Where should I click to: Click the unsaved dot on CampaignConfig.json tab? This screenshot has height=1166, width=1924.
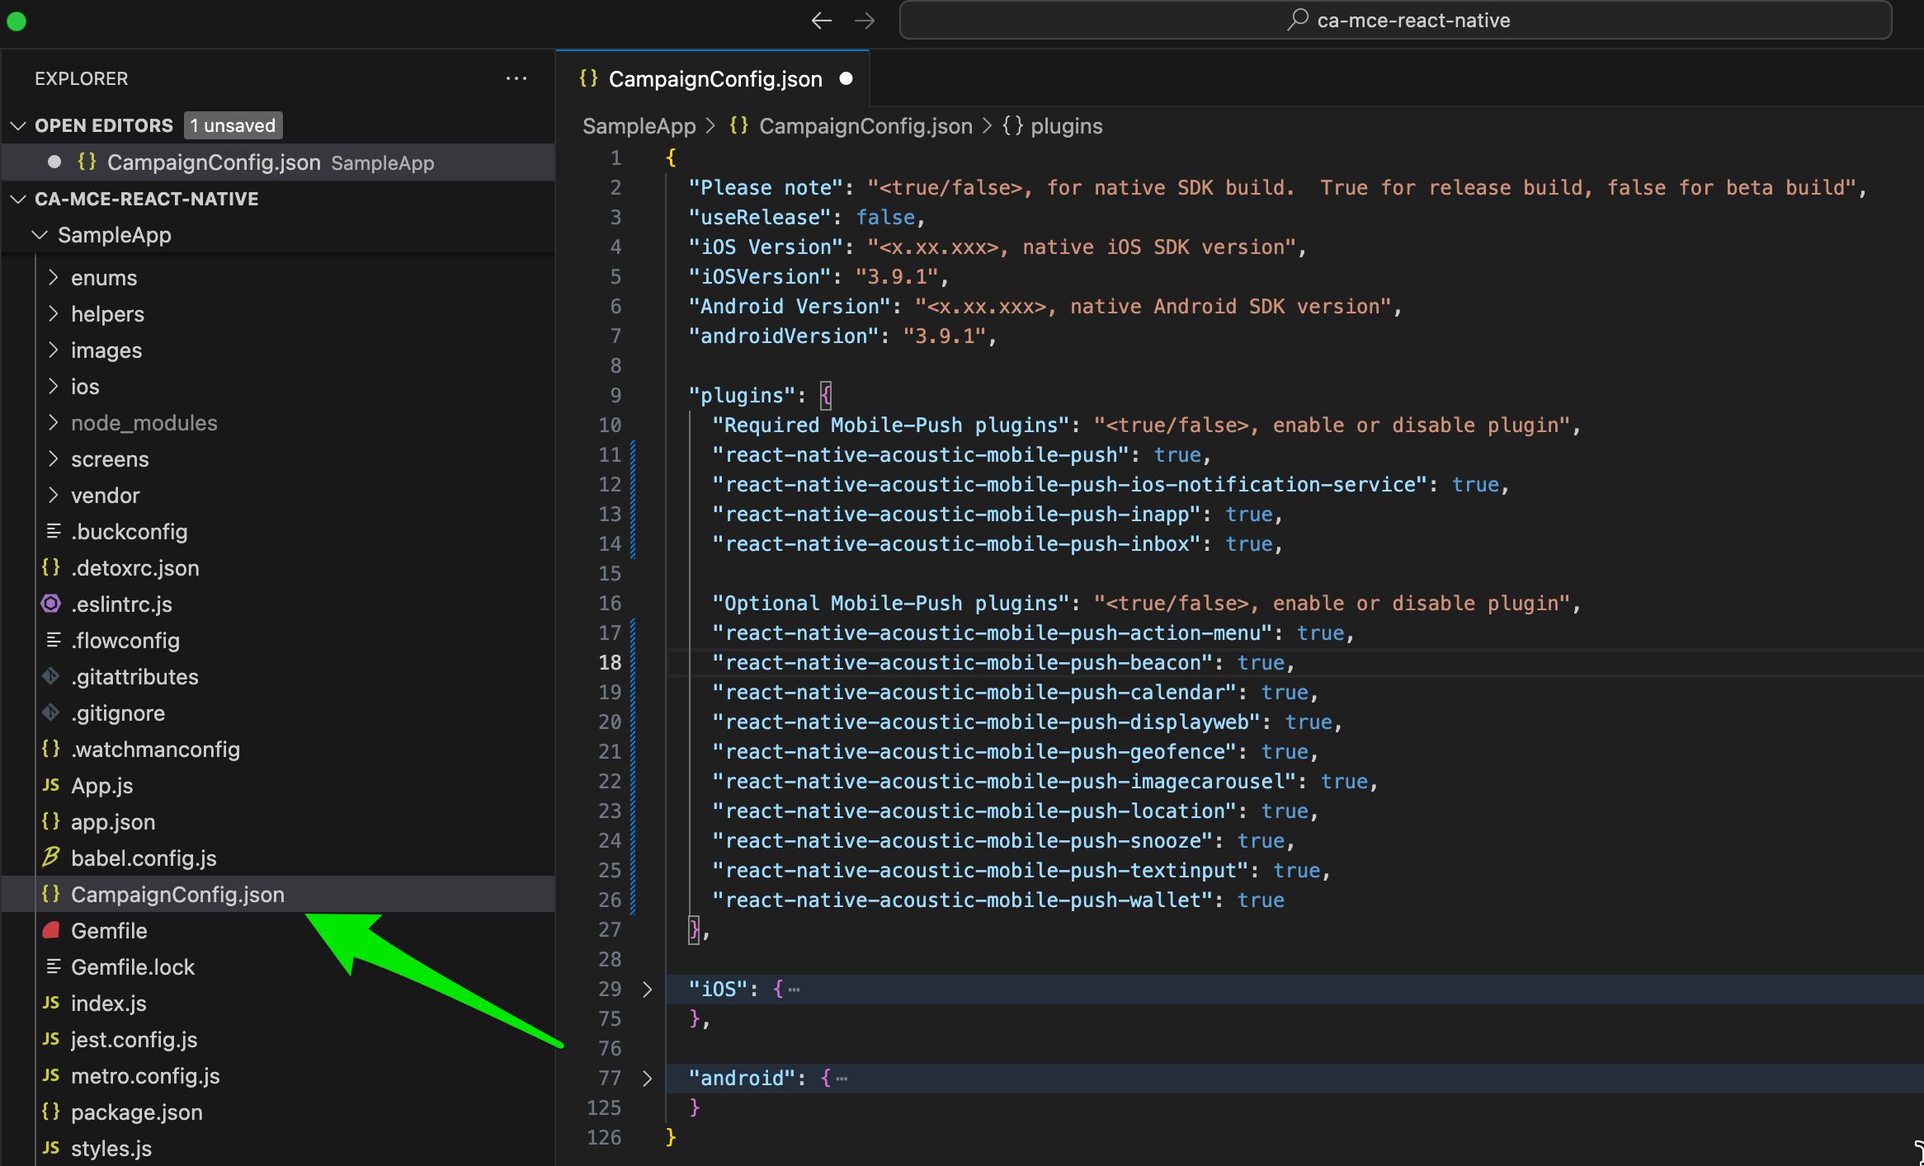[846, 79]
